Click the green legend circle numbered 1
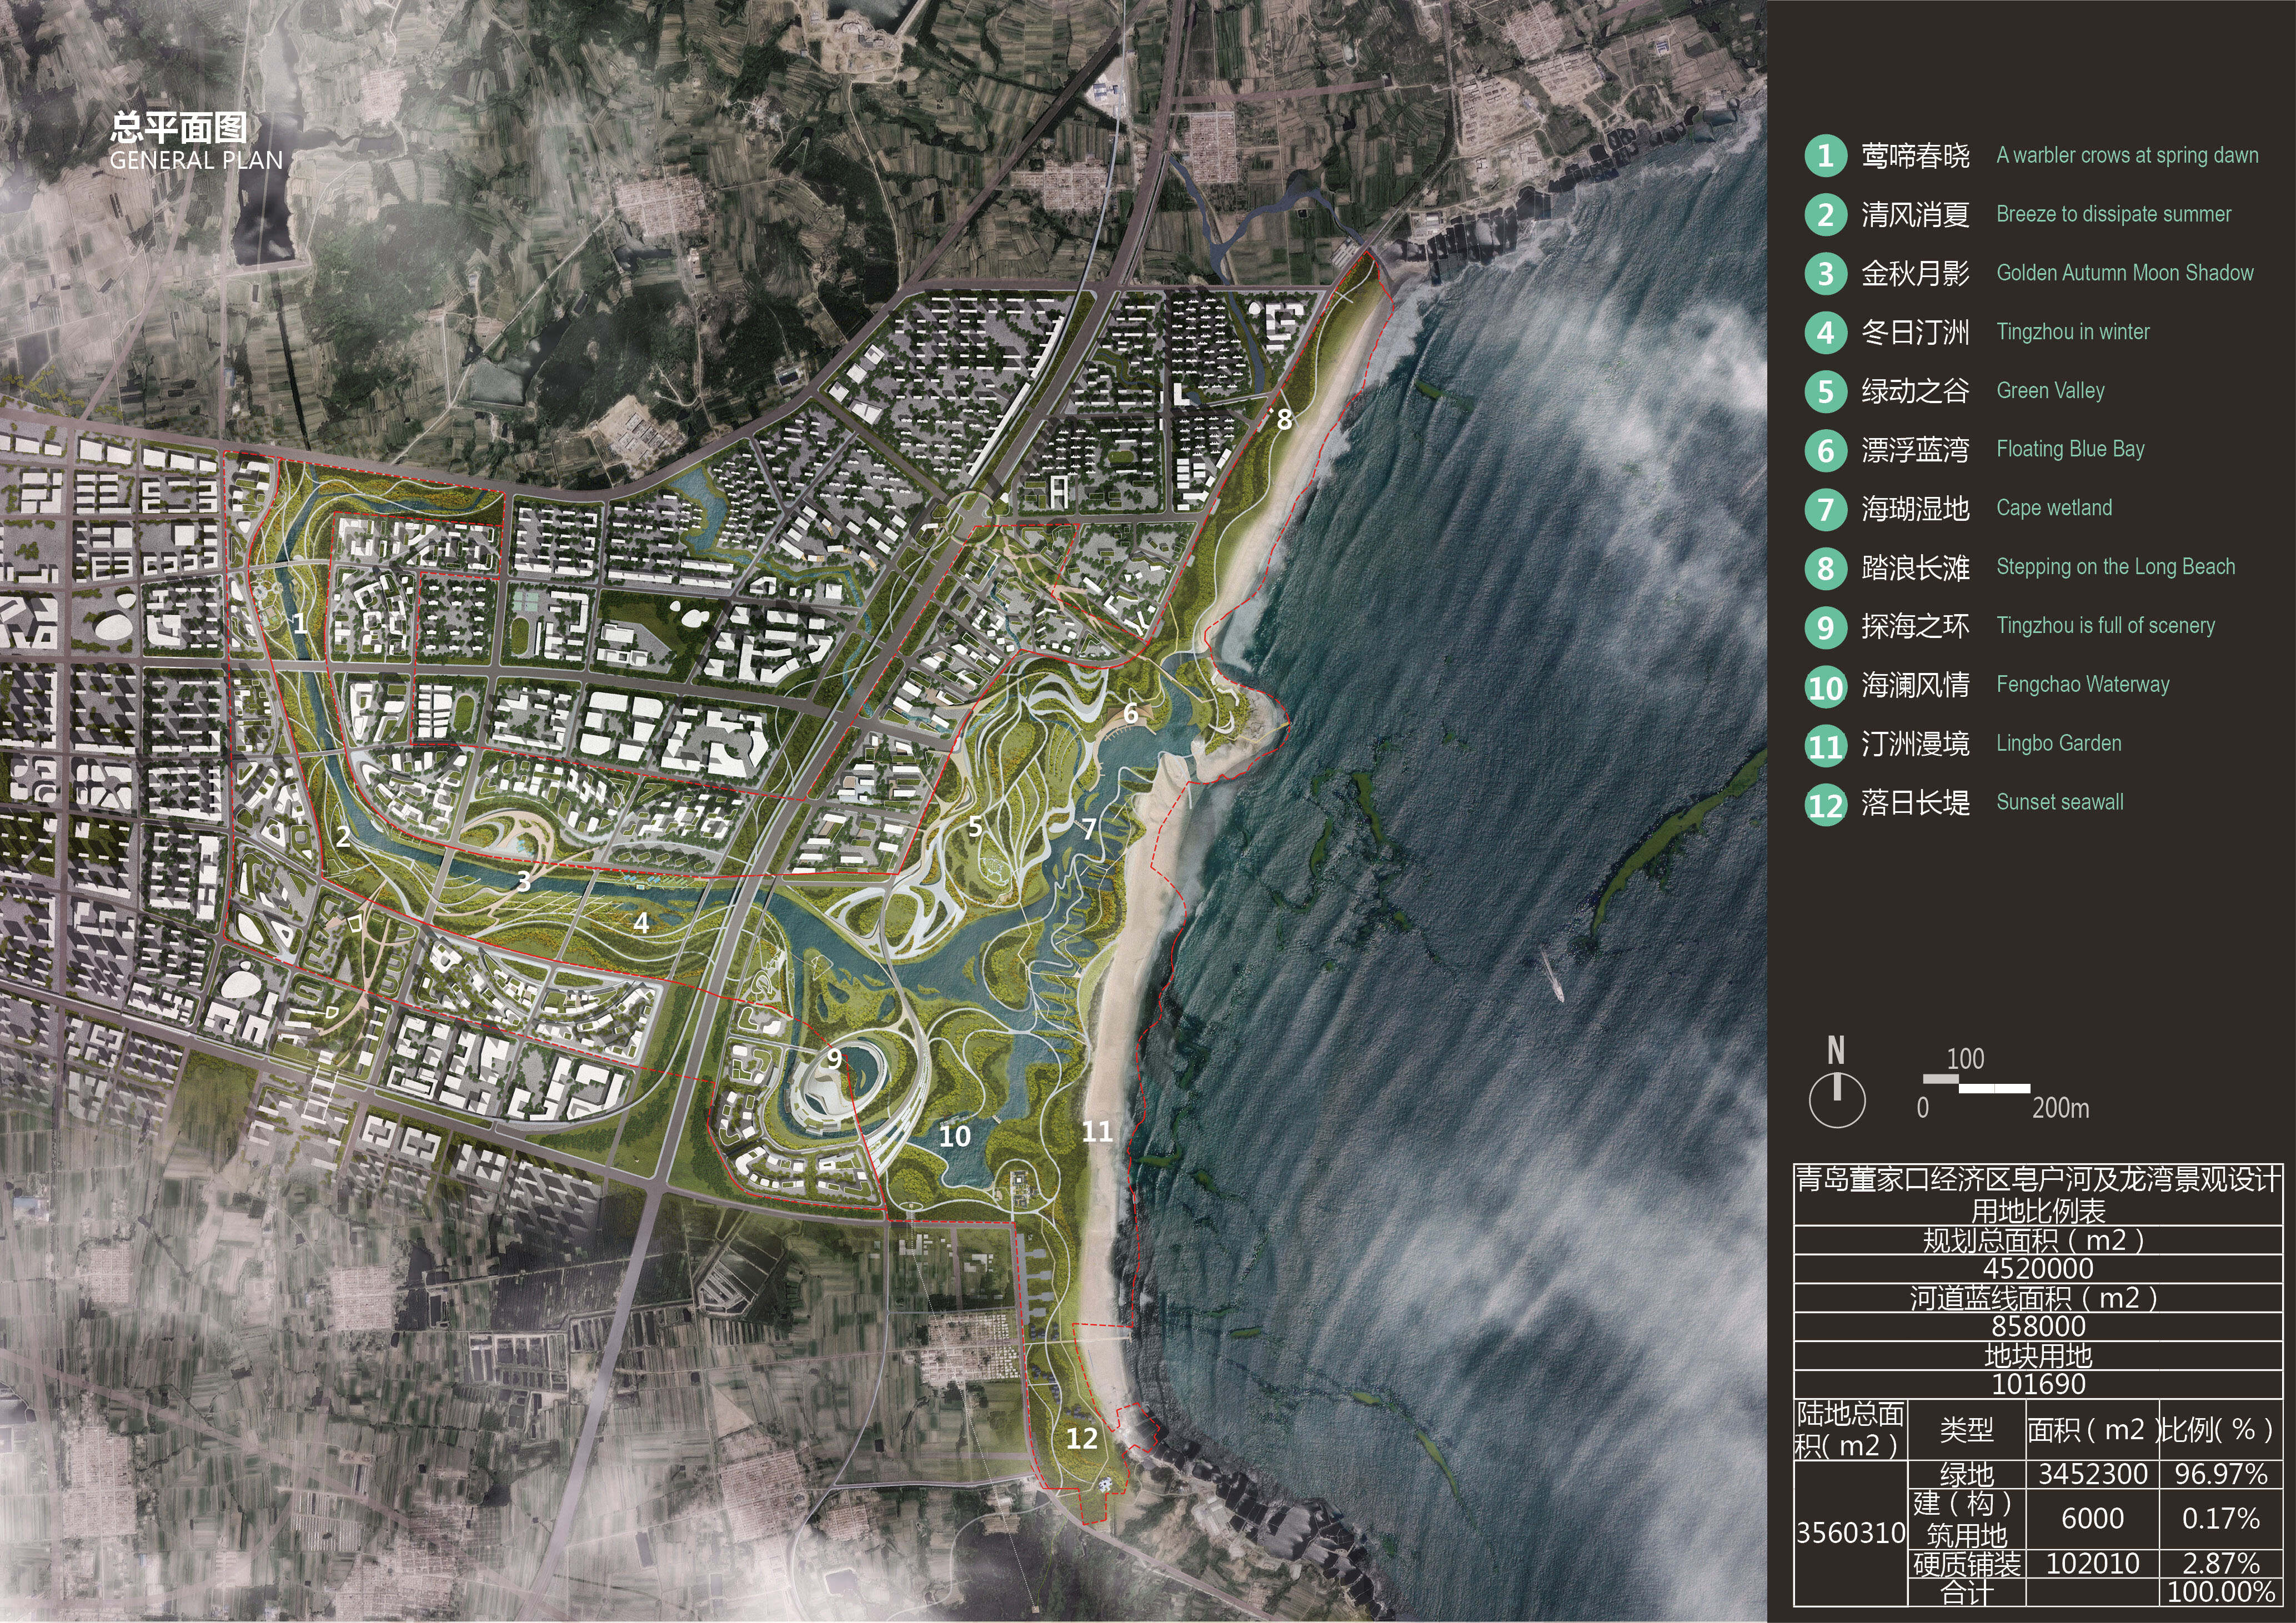Screen dimensions: 2296x1623 tap(1825, 156)
